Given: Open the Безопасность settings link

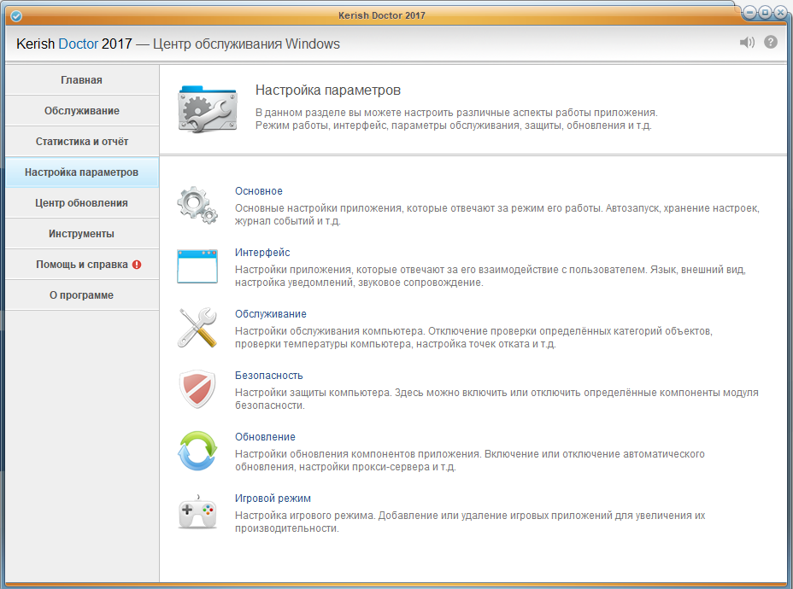Looking at the screenshot, I should coord(268,376).
